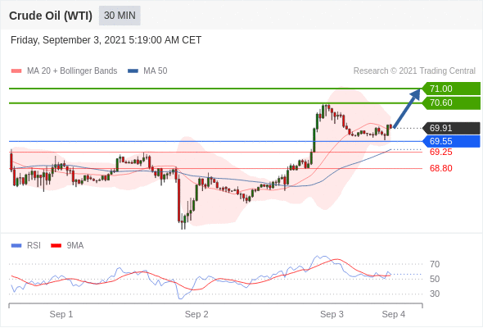Screen dimensions: 483x328
Task: Click the 30 MIN timeframe button
Action: point(120,16)
